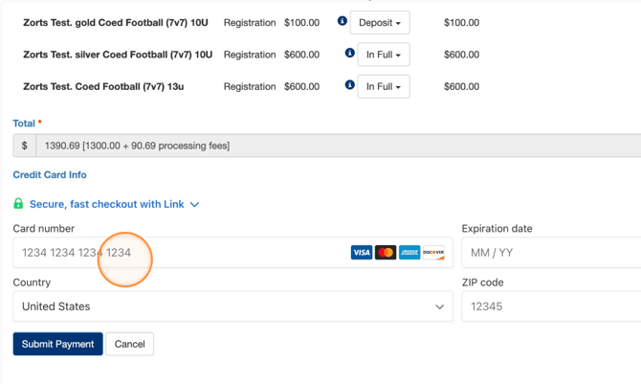Expand the Country selector showing United States
Image resolution: width=641 pixels, height=384 pixels.
click(x=232, y=306)
